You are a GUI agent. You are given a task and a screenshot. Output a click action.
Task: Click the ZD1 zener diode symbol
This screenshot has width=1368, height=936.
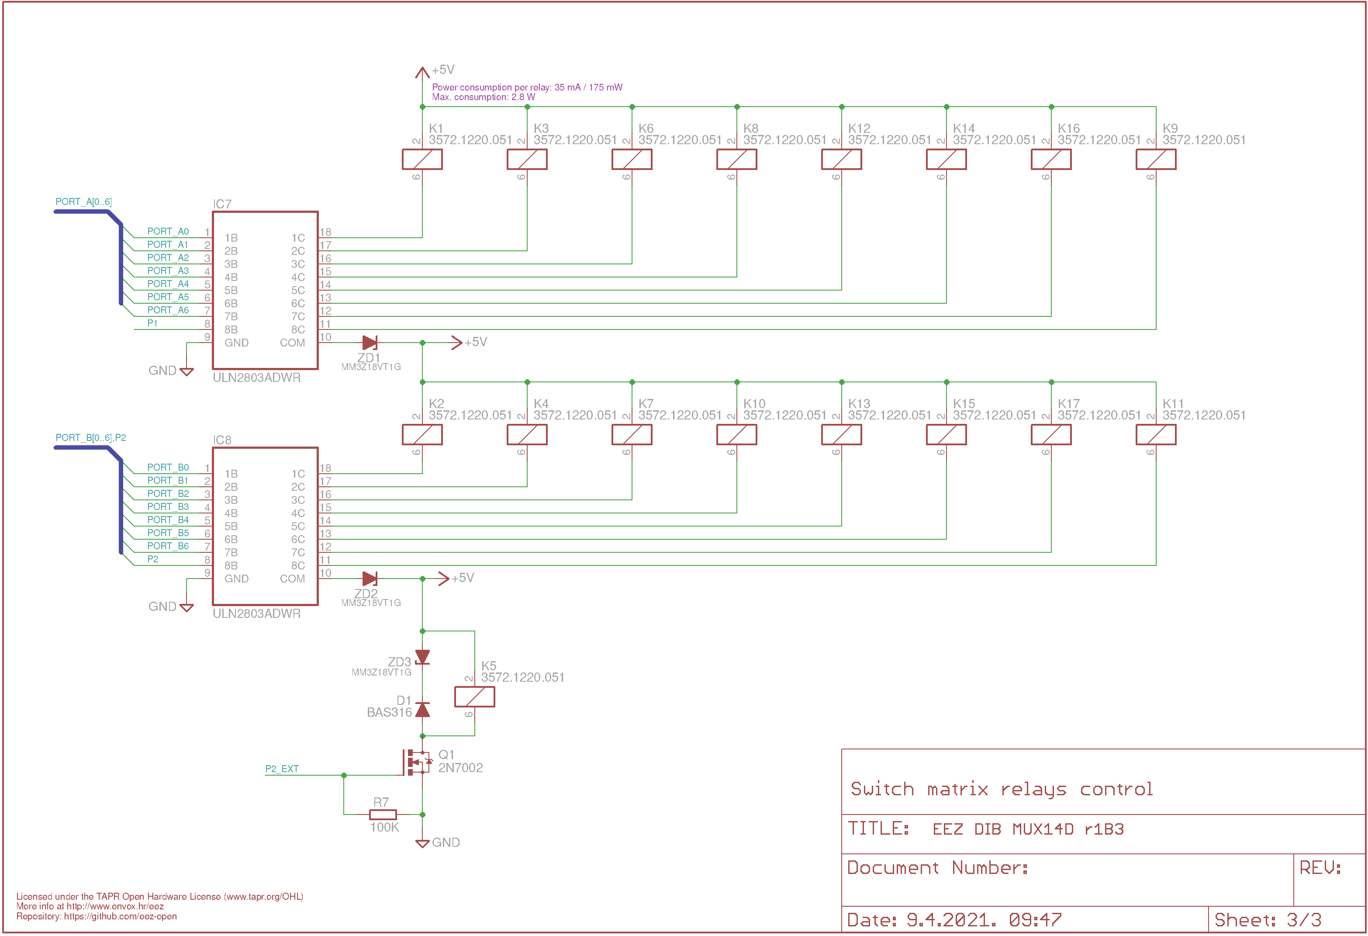click(370, 342)
